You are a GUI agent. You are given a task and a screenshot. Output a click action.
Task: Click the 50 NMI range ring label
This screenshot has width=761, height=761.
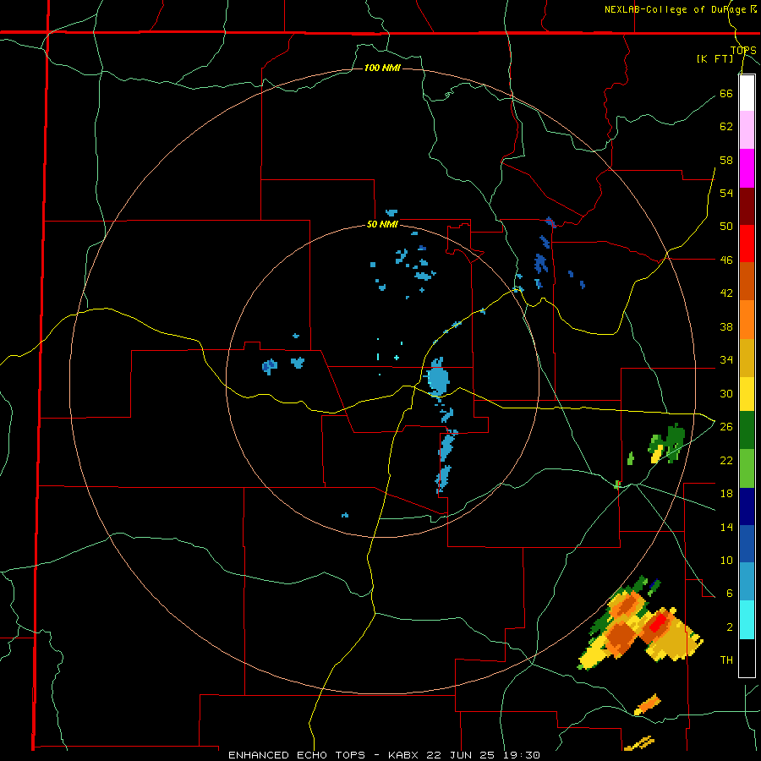(x=382, y=224)
